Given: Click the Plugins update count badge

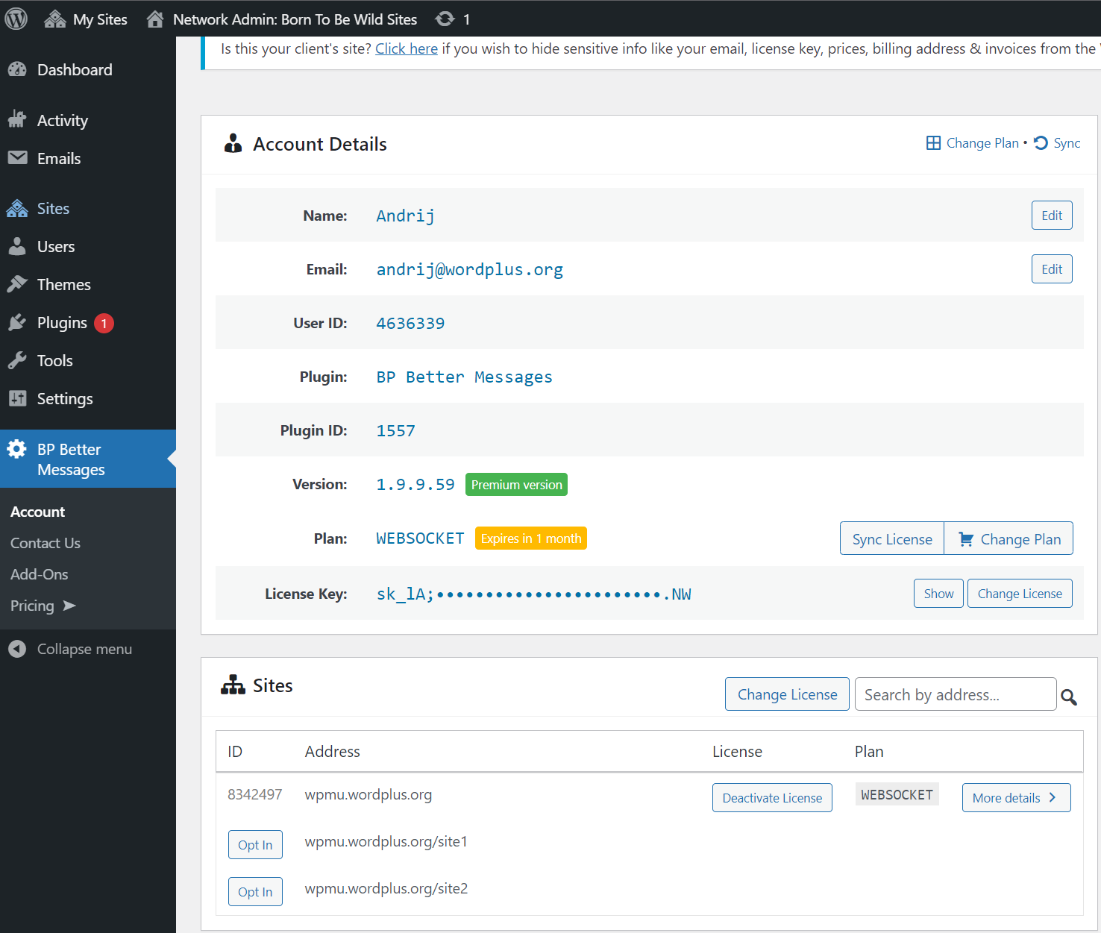Looking at the screenshot, I should coord(104,323).
